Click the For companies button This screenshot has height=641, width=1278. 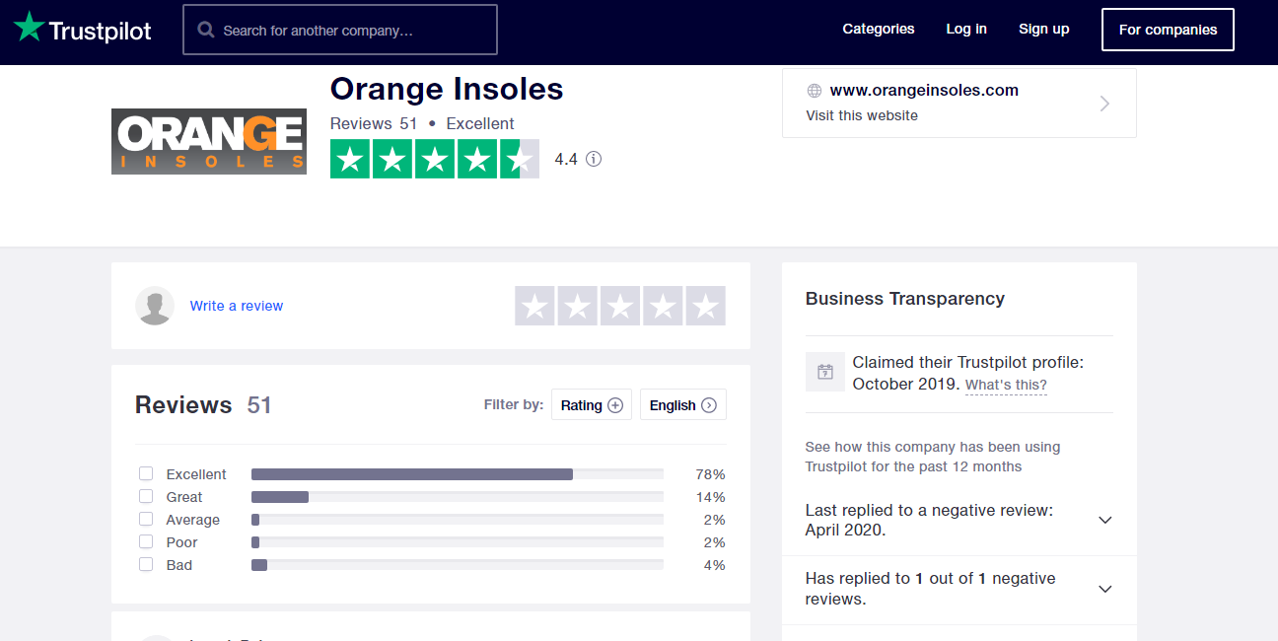point(1168,30)
